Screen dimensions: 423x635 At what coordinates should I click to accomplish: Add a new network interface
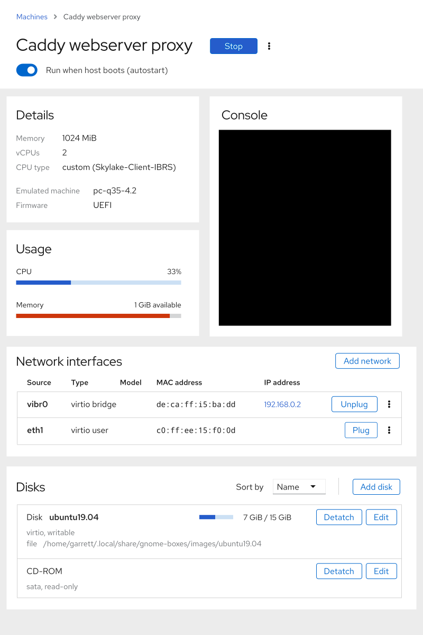point(367,360)
